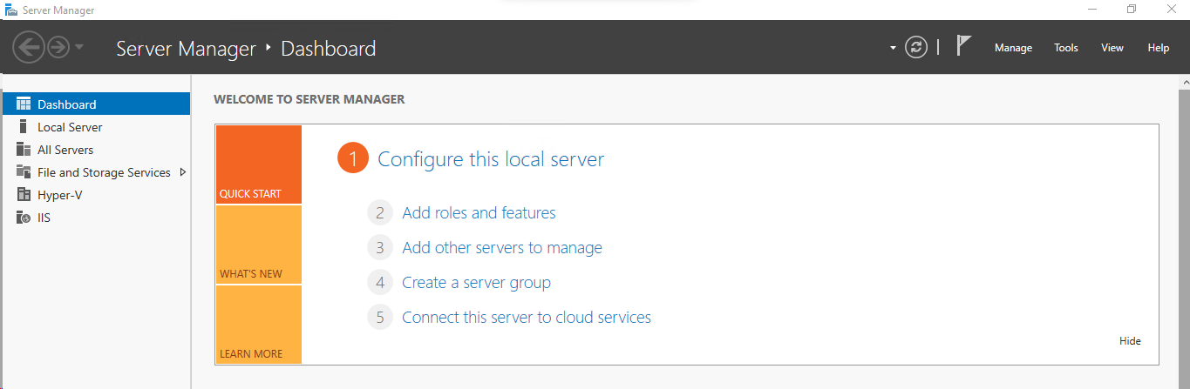Select the All Servers sidebar icon
Viewport: 1190px width, 389px height.
tap(24, 150)
